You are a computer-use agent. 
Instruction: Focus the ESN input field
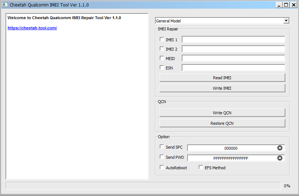233,68
